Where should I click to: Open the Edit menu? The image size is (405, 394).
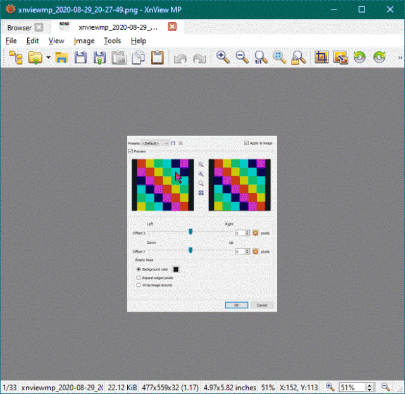(x=32, y=41)
